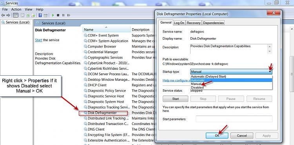Click the Stop Service square toolbar icon

(x=58, y=15)
